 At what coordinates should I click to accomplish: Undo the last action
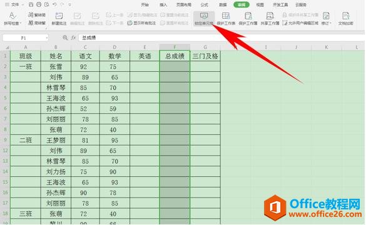point(54,4)
